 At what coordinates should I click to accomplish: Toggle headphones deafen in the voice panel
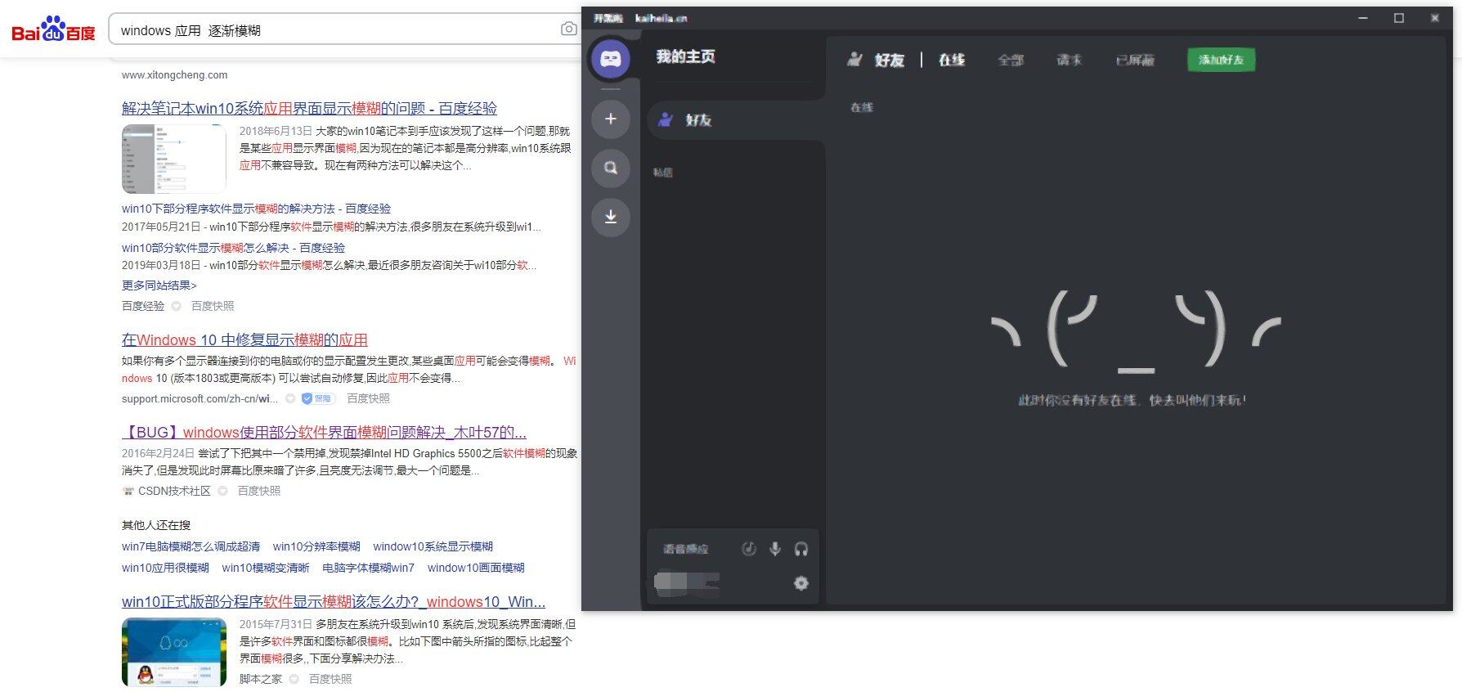801,549
